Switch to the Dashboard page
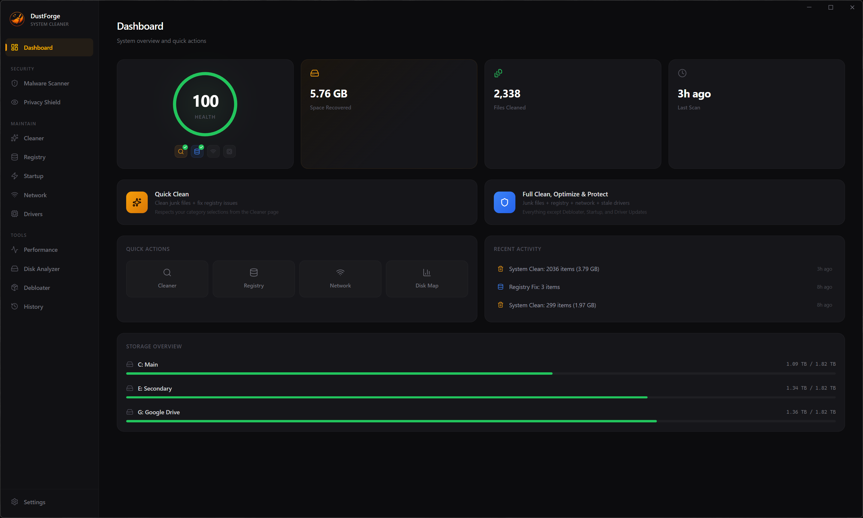This screenshot has height=518, width=863. click(x=38, y=47)
